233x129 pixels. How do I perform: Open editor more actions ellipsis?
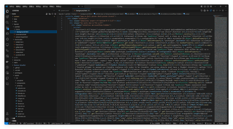click(226, 11)
